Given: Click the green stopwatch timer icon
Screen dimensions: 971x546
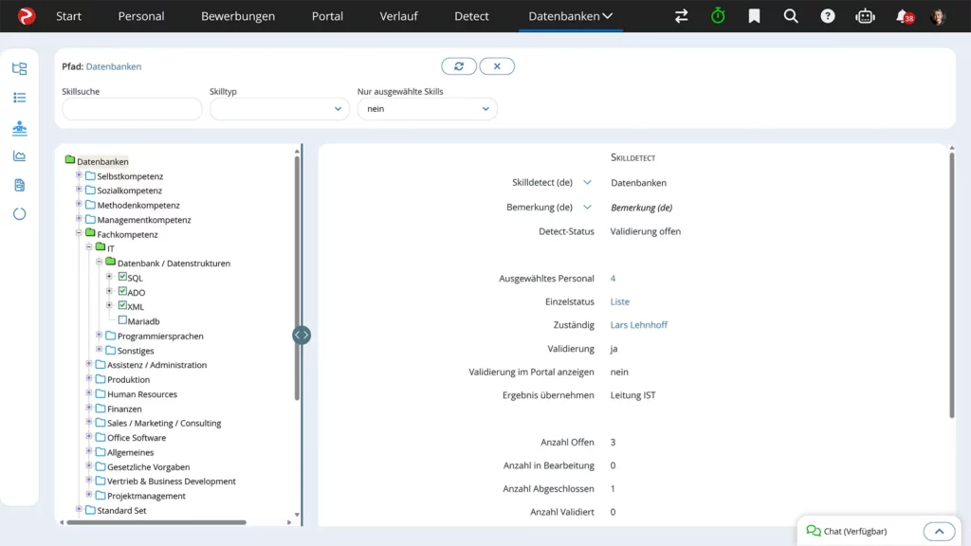Looking at the screenshot, I should [718, 16].
